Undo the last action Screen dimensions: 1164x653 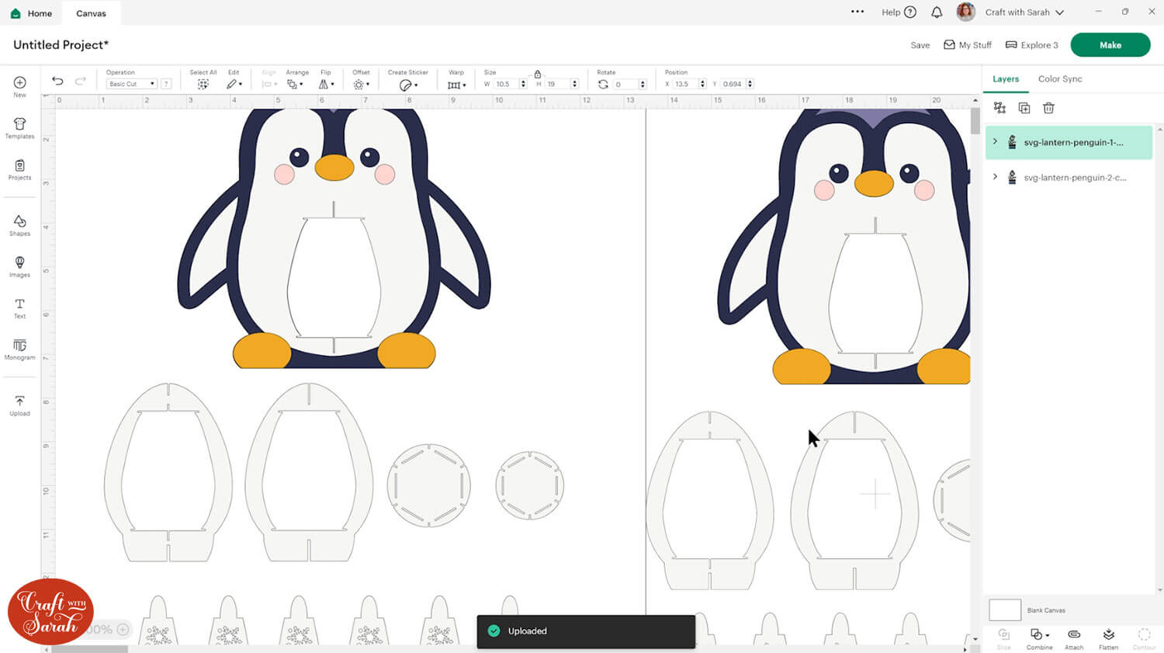click(57, 81)
